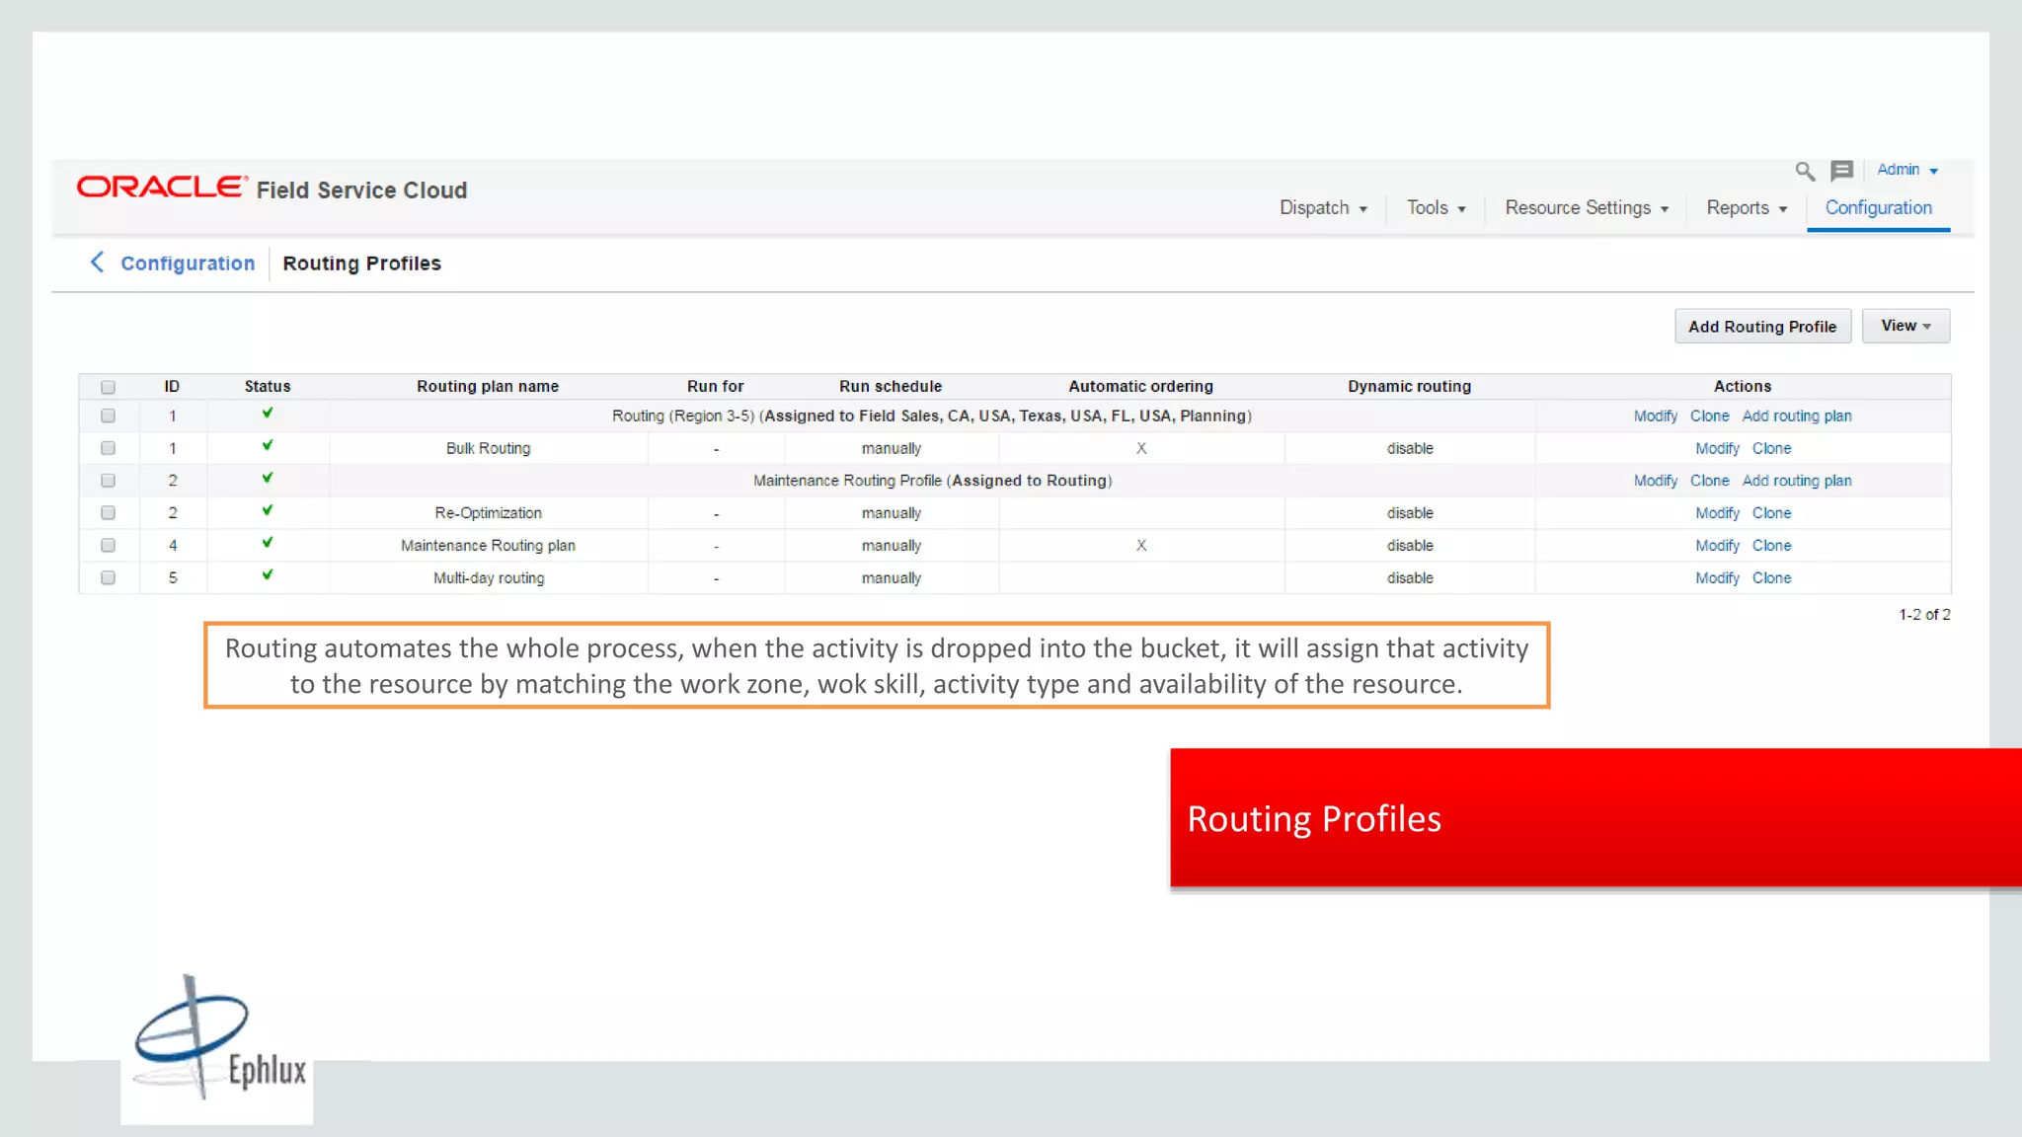Expand the Dispatch menu

pyautogui.click(x=1323, y=208)
